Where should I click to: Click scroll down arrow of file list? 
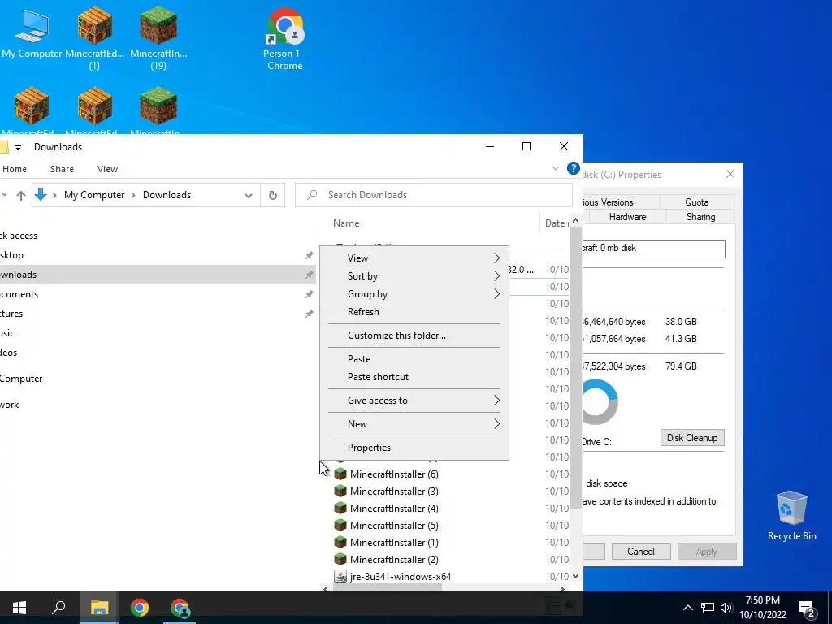pyautogui.click(x=575, y=576)
